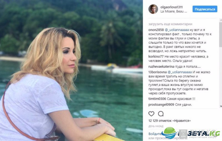
Task: Click the comment bubble icon
Action: point(161,114)
